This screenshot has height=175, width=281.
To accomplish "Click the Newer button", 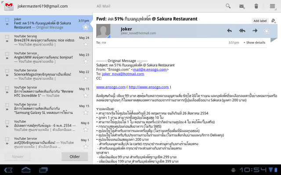I will 18,157.
